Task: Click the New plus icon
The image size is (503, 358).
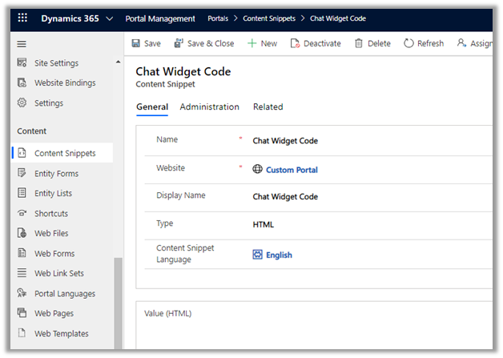Action: pyautogui.click(x=251, y=43)
